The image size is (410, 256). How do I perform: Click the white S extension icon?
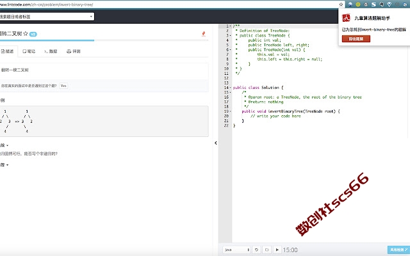(x=373, y=4)
